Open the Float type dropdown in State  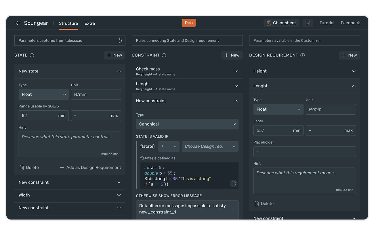coord(44,95)
